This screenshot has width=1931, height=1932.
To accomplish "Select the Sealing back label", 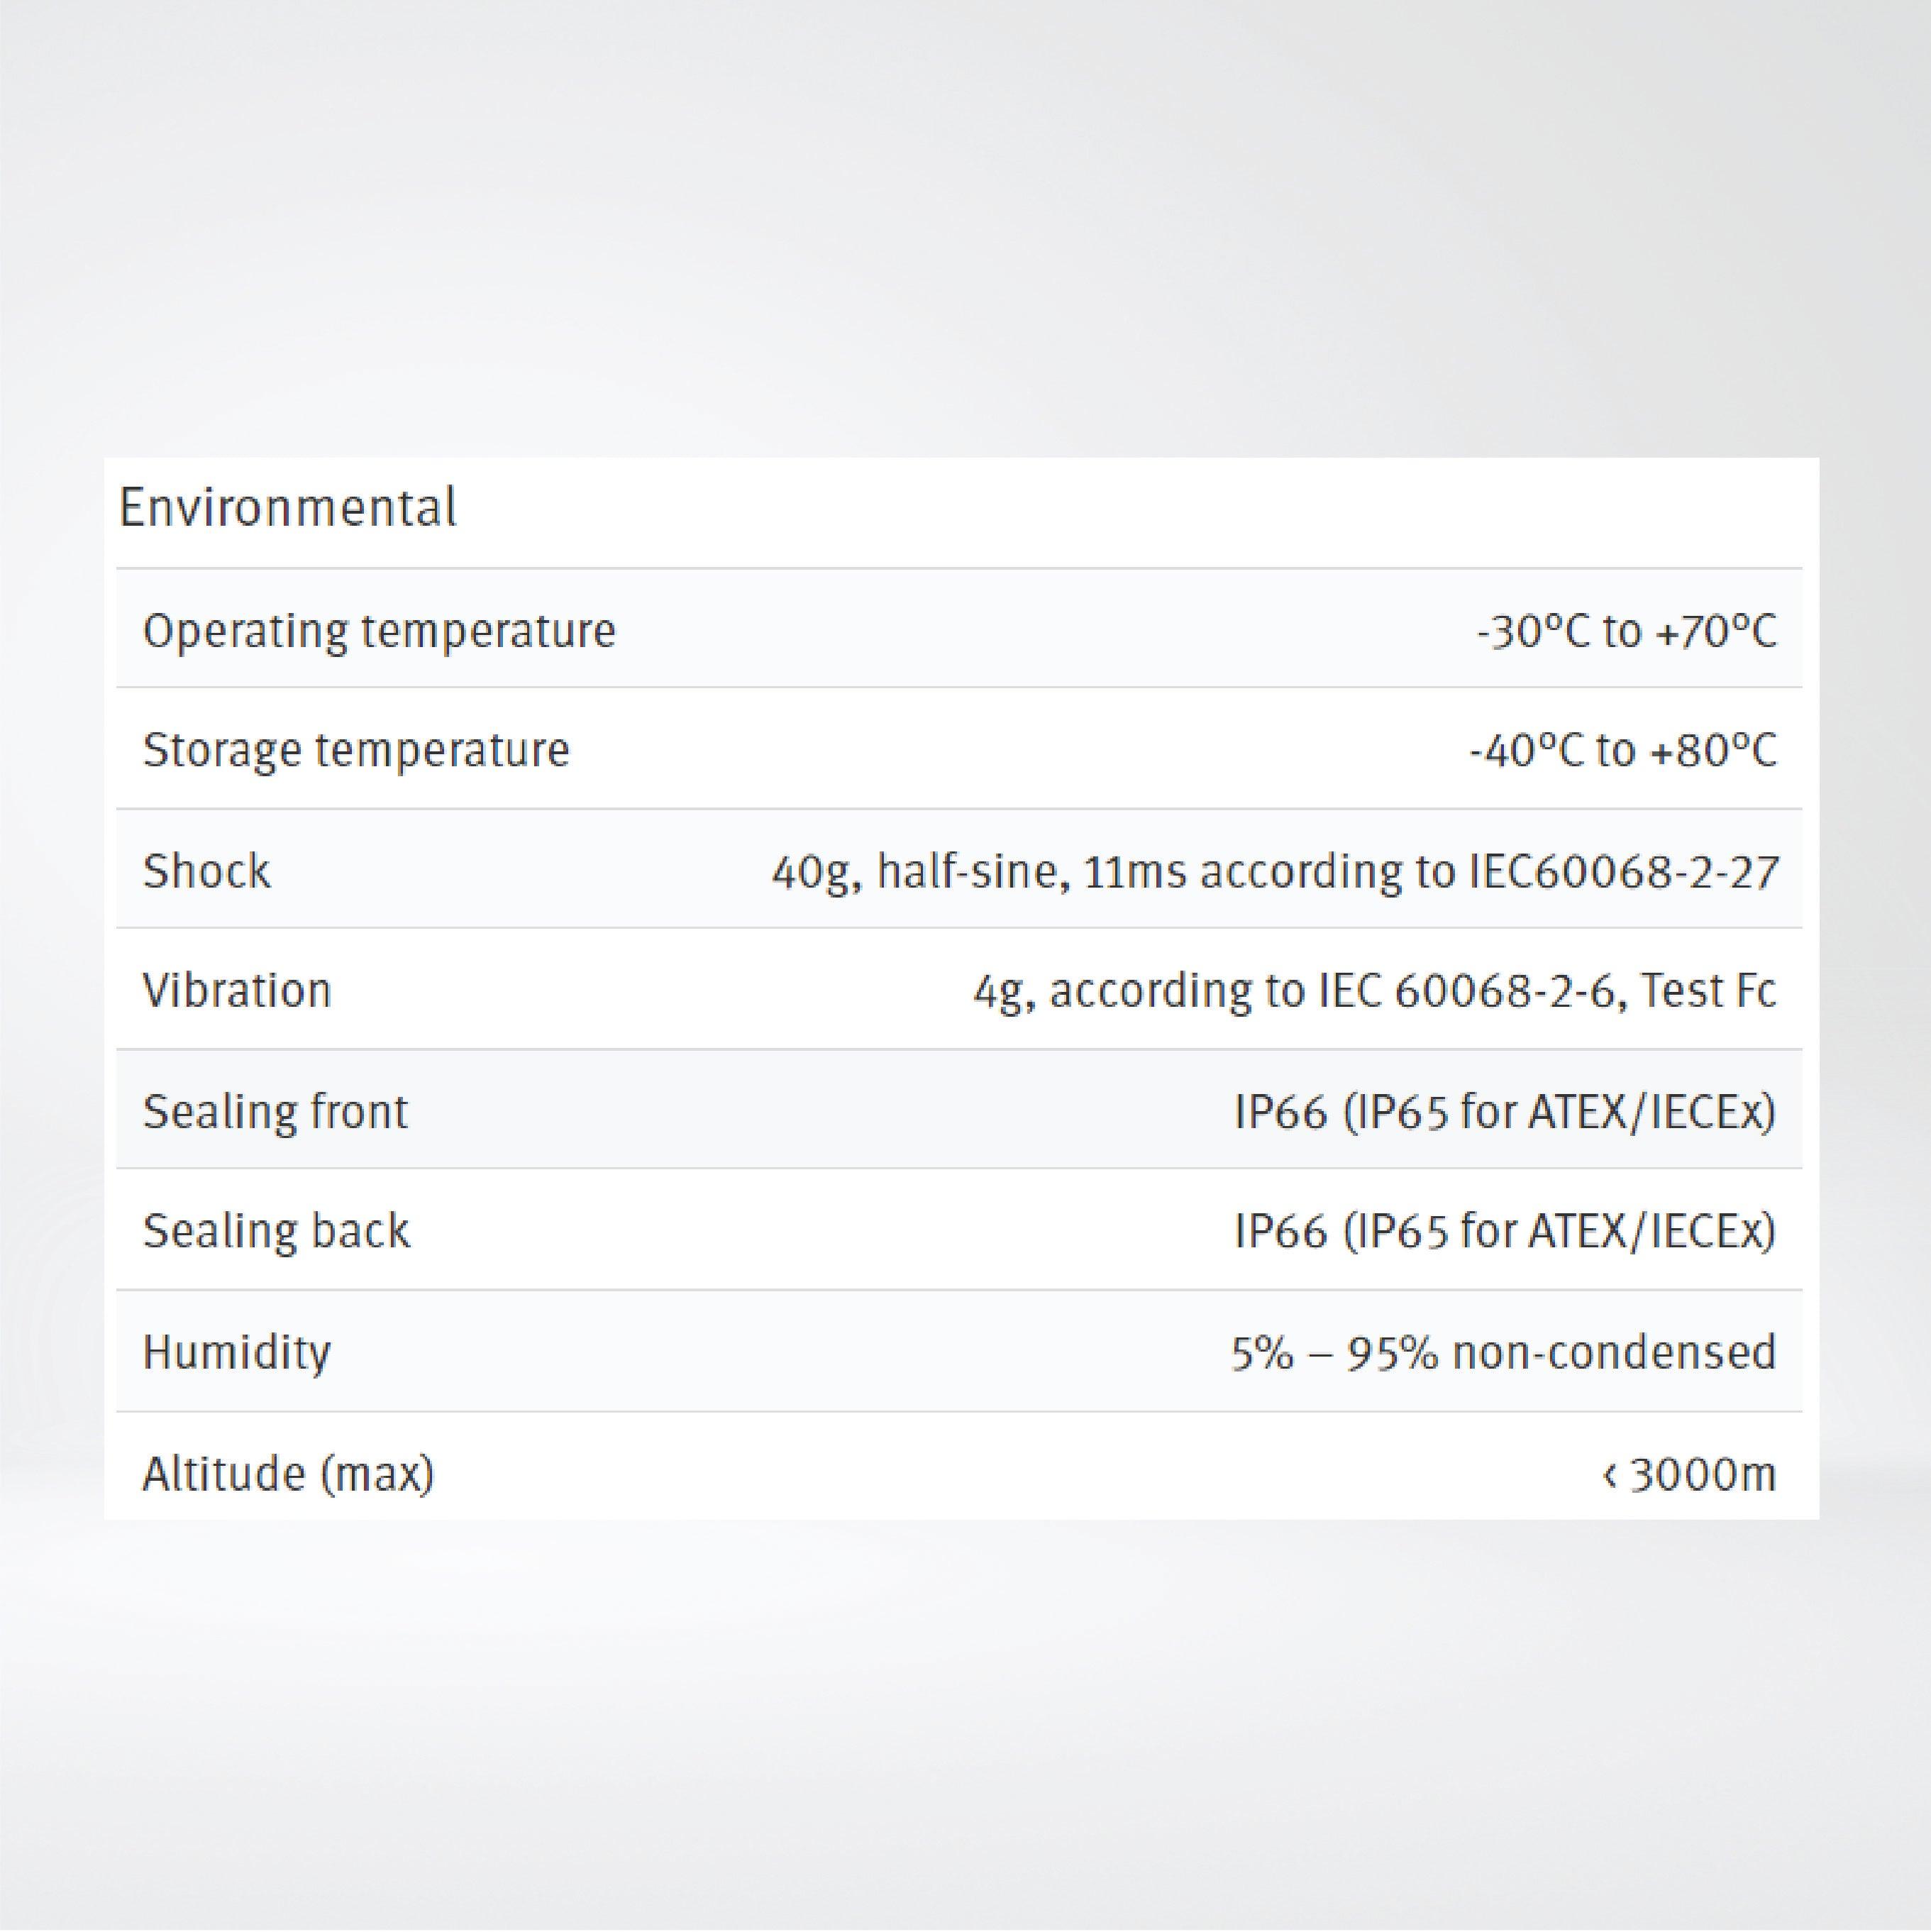I will click(x=276, y=1231).
